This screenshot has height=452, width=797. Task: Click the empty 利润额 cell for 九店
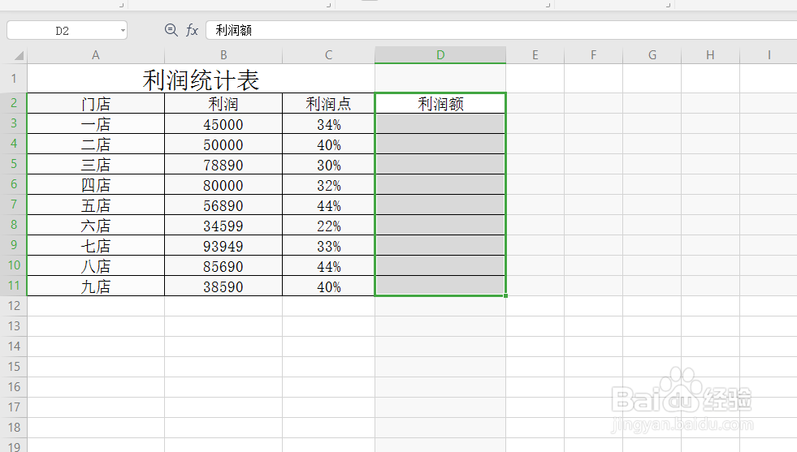coord(440,286)
